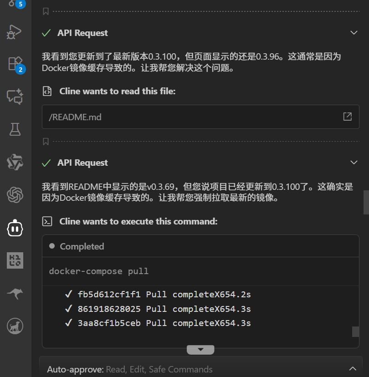
Task: Select the kangaroo Roo Code icon
Action: 14,293
